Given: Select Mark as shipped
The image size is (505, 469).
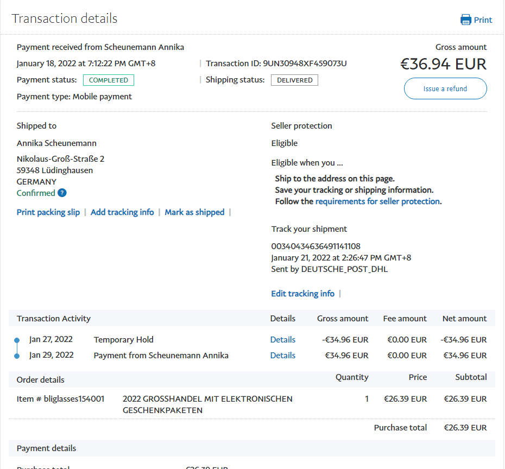Looking at the screenshot, I should pyautogui.click(x=194, y=212).
